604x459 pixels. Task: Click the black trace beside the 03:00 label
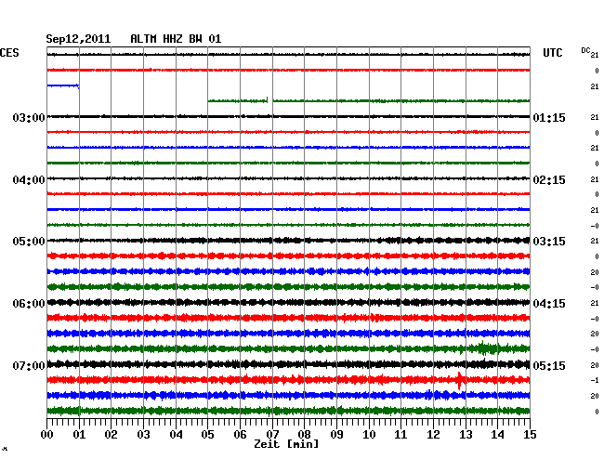pos(288,117)
